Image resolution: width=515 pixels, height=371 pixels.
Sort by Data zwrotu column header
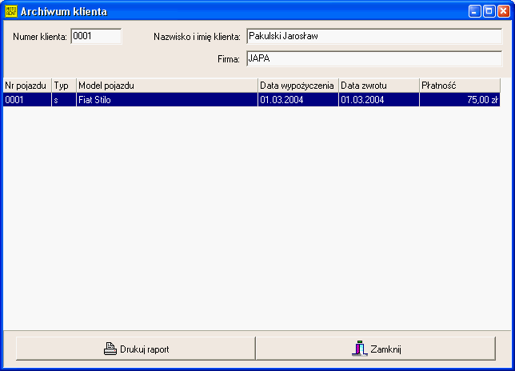pos(378,85)
